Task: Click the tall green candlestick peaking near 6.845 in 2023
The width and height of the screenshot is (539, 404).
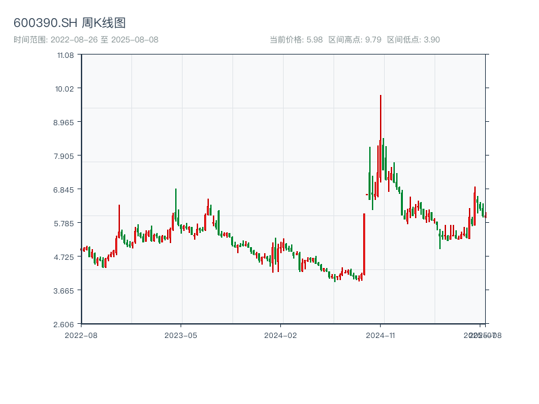Action: tap(176, 205)
